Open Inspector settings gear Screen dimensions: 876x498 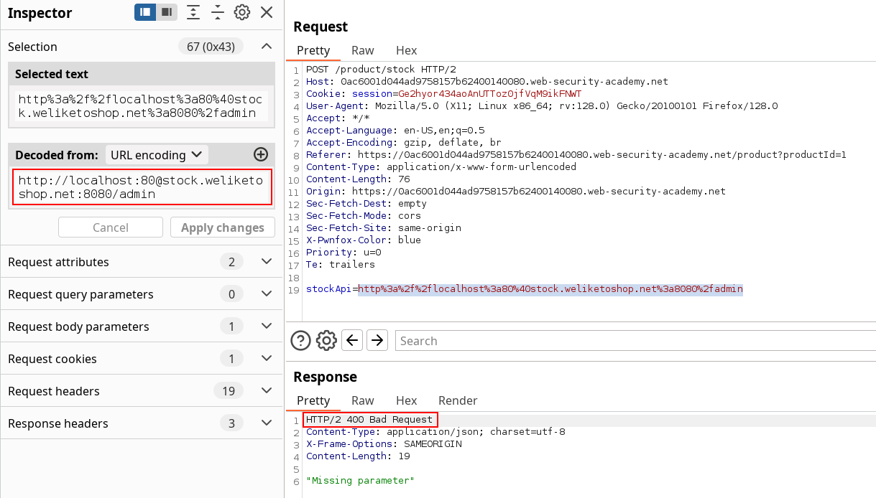[x=242, y=12]
